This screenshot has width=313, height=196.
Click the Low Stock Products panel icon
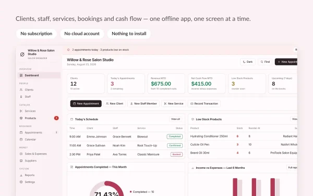[192, 119]
